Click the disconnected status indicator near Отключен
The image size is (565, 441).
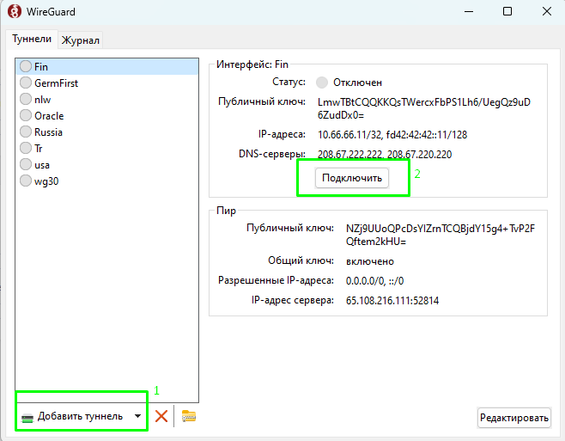322,83
